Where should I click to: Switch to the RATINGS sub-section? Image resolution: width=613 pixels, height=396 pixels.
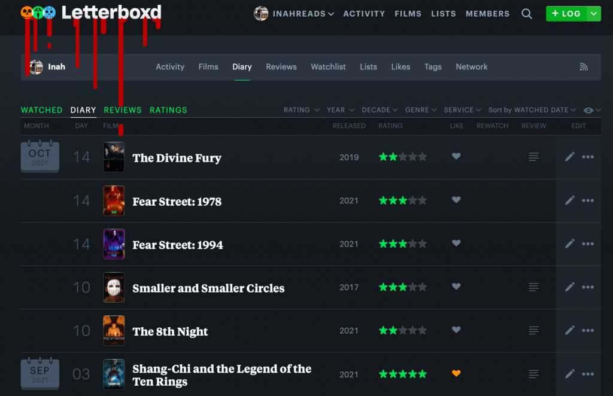tap(168, 110)
